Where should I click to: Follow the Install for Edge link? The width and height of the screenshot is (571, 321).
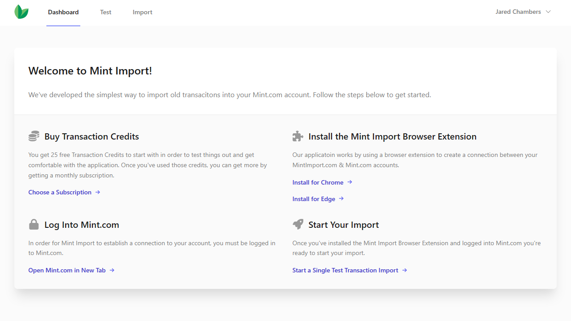[314, 199]
